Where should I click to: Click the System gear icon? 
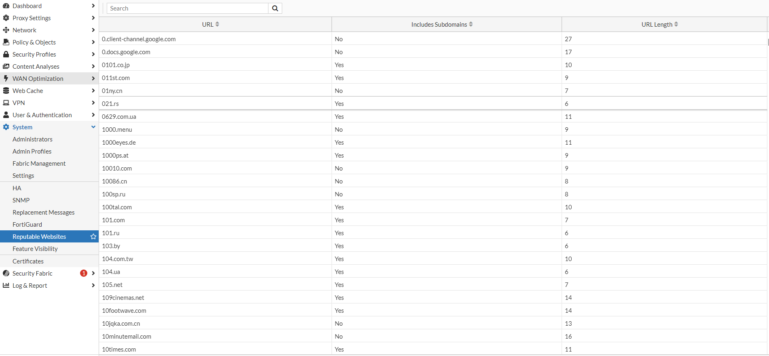6,127
